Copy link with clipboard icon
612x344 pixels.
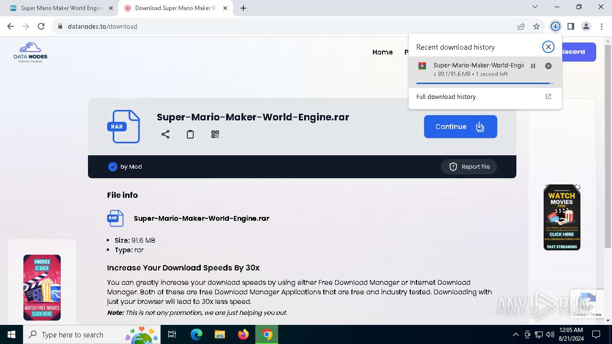190,134
